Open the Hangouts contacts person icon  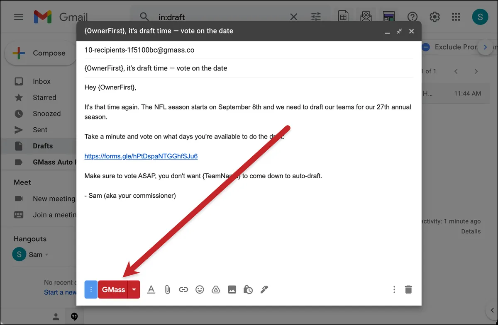point(56,316)
